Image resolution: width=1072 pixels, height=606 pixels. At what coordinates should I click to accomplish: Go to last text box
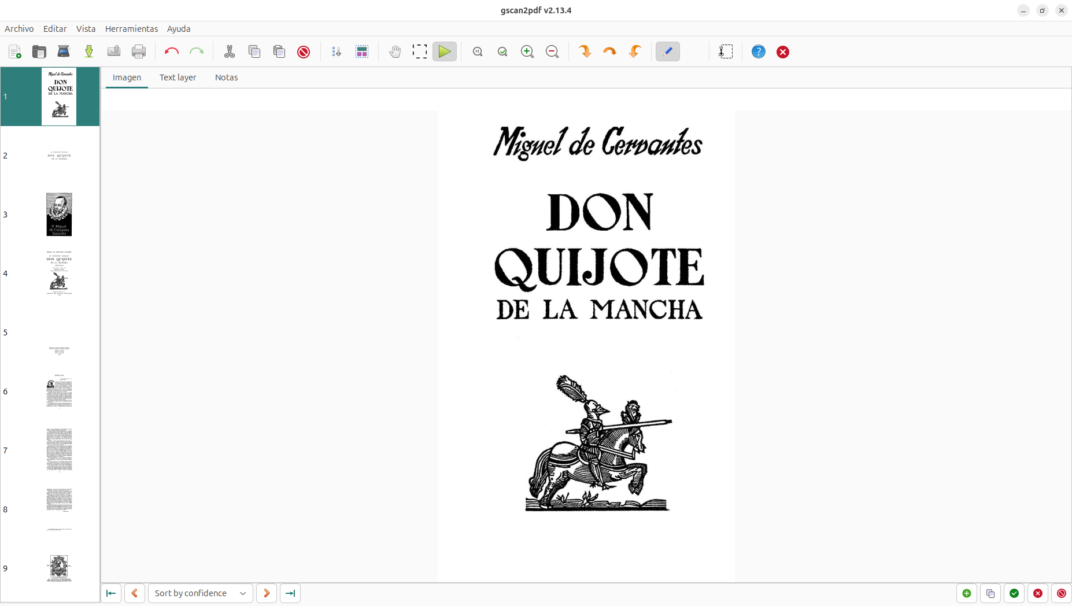pyautogui.click(x=290, y=593)
